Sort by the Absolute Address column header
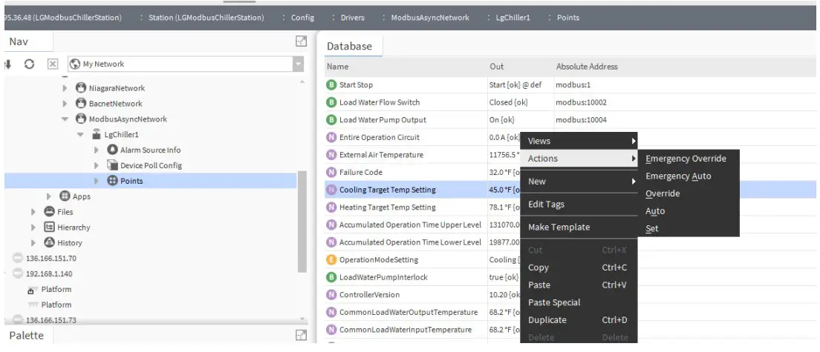 (587, 67)
